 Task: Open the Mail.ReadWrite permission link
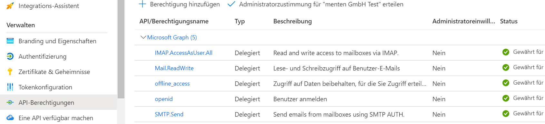tap(174, 68)
